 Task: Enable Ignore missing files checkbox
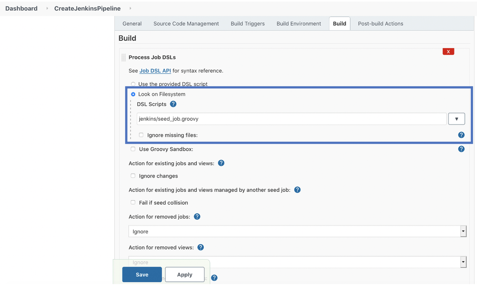141,135
